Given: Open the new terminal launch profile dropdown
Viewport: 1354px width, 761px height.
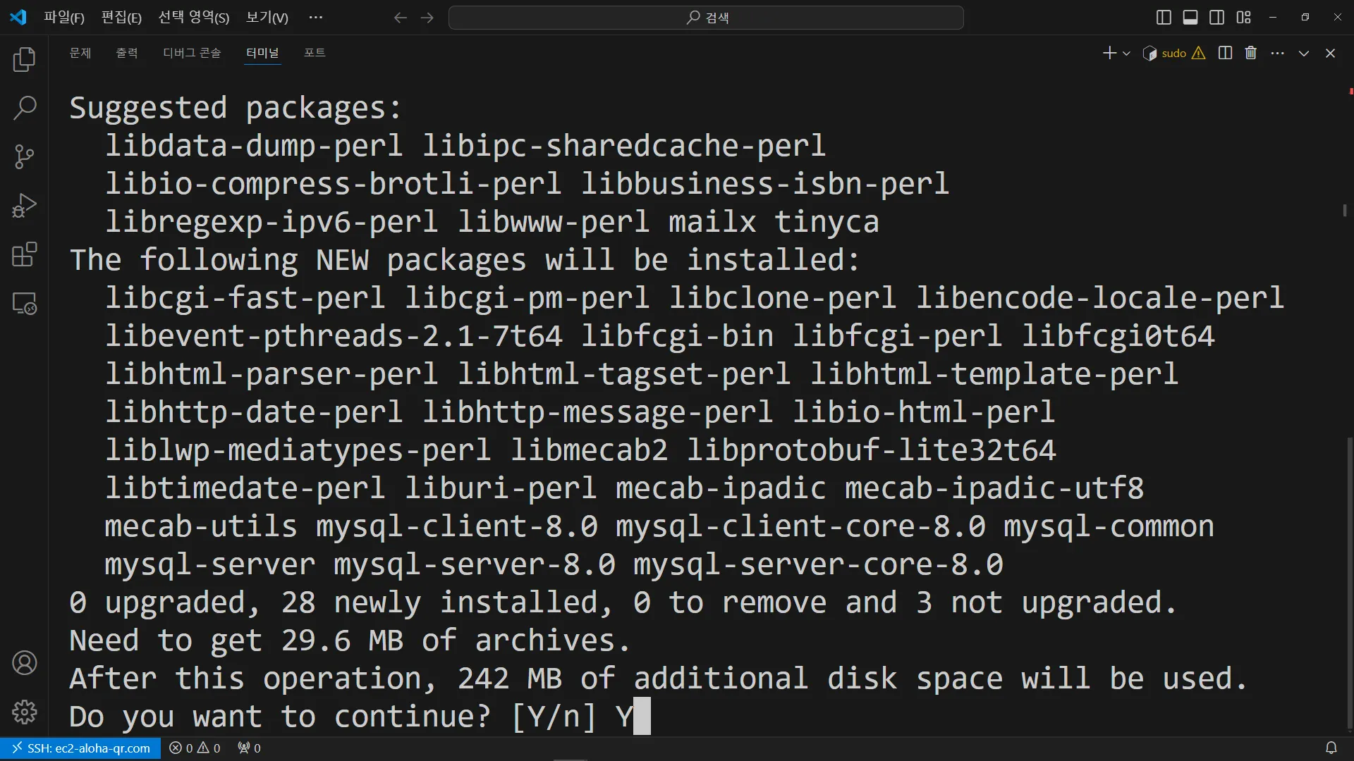Looking at the screenshot, I should pos(1126,54).
